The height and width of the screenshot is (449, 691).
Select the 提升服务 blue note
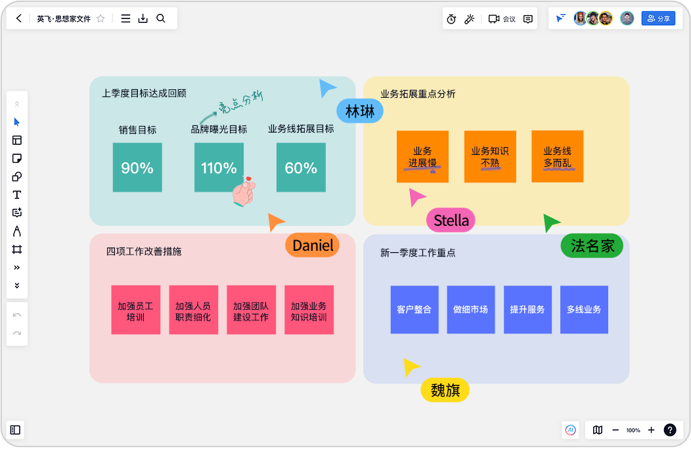point(527,310)
